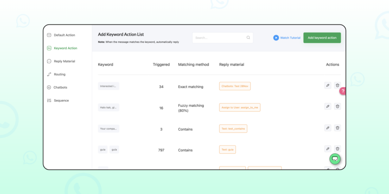Click the 'Add Keyword Action List' heading
This screenshot has width=389, height=194.
[x=121, y=34]
